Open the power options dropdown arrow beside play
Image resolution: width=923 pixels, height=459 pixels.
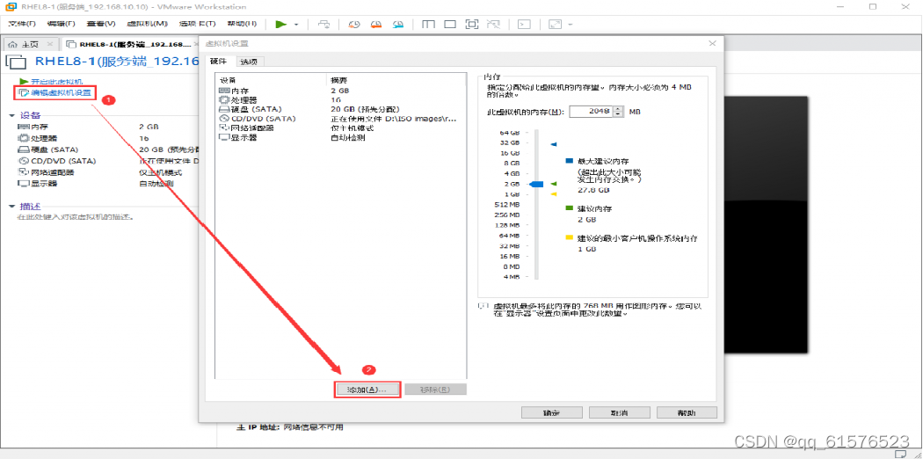[x=296, y=25]
